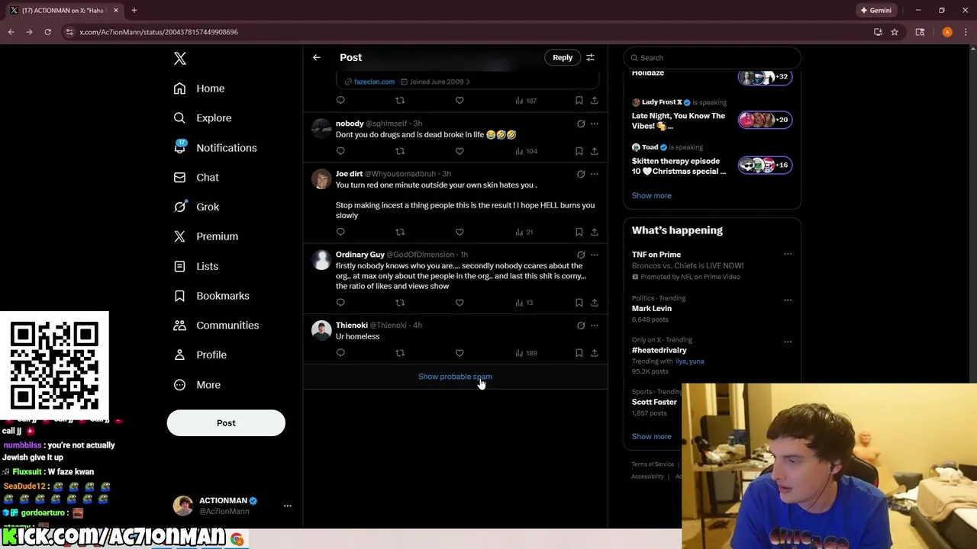This screenshot has height=549, width=977.
Task: Like Joe dirt's reply
Action: point(459,232)
